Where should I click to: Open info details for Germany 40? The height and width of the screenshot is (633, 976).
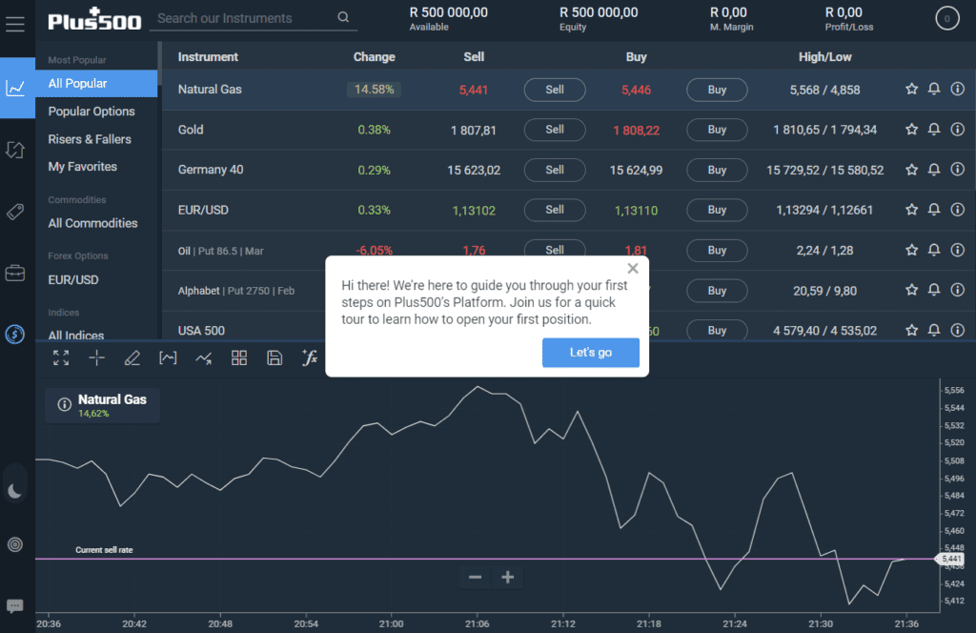957,170
